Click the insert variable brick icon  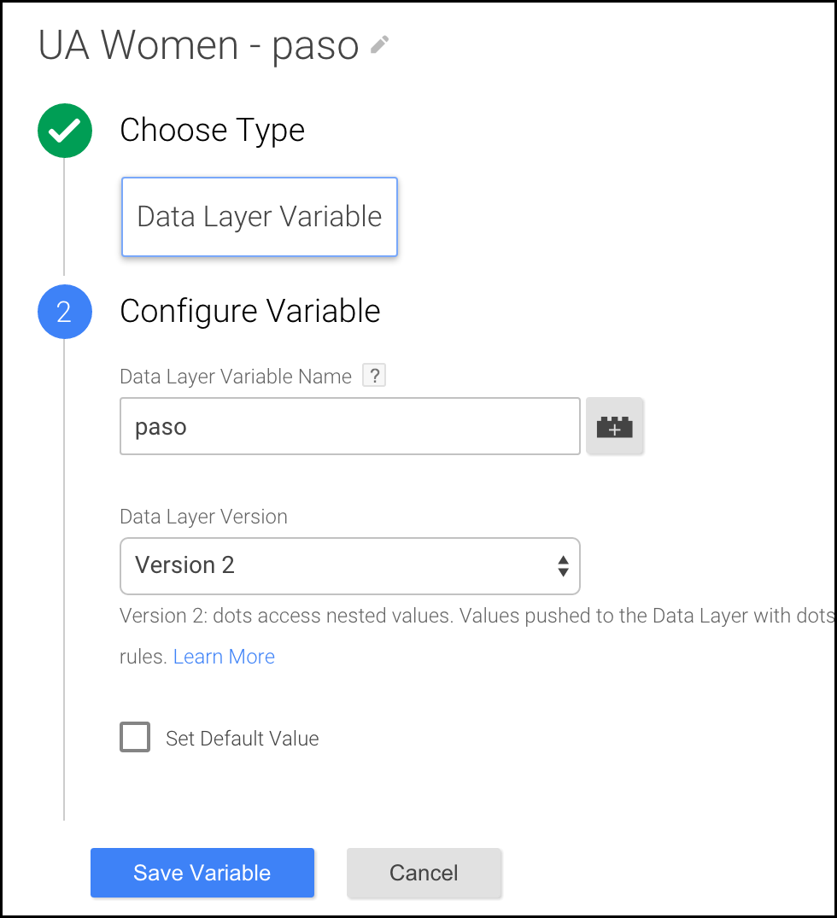coord(614,426)
